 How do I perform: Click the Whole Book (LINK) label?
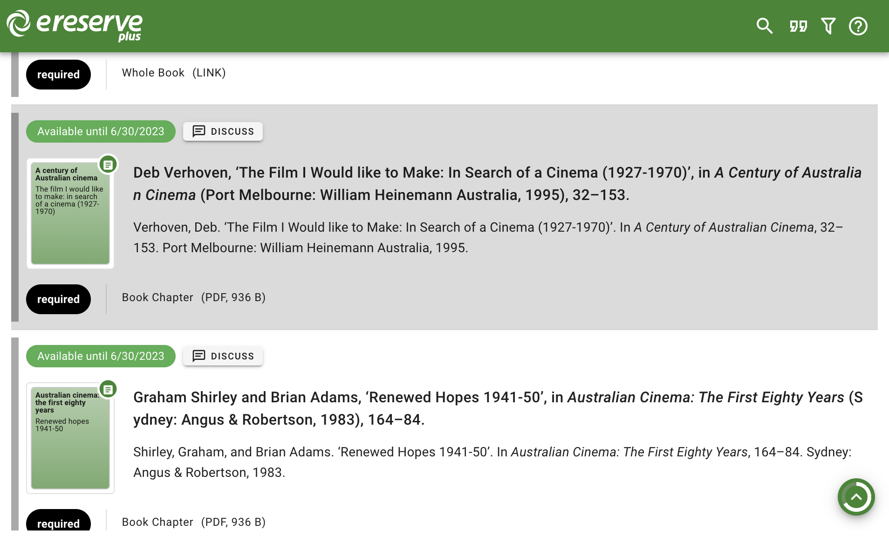point(174,73)
